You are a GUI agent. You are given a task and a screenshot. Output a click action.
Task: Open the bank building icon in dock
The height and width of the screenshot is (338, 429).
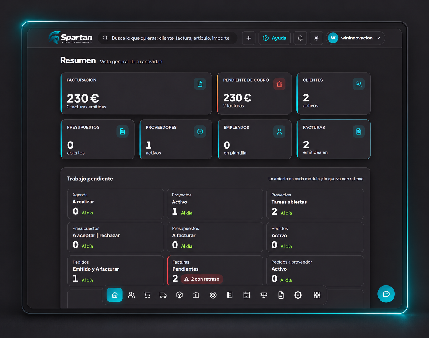[196, 295]
